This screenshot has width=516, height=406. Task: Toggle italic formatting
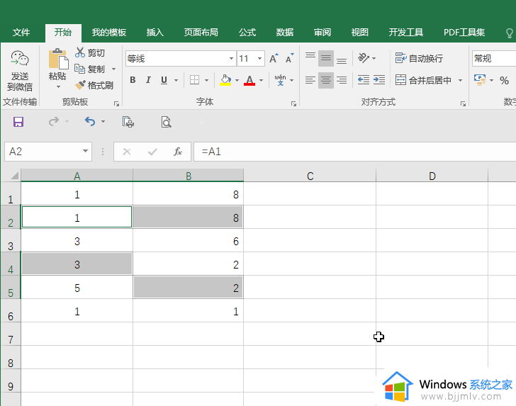(x=149, y=80)
